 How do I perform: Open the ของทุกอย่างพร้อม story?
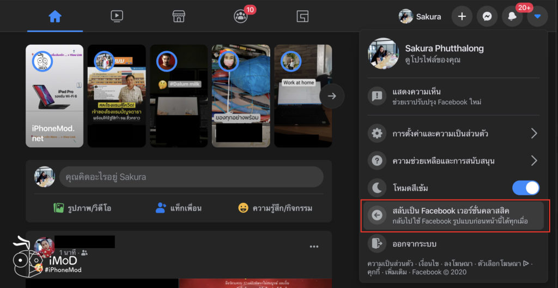click(x=241, y=96)
